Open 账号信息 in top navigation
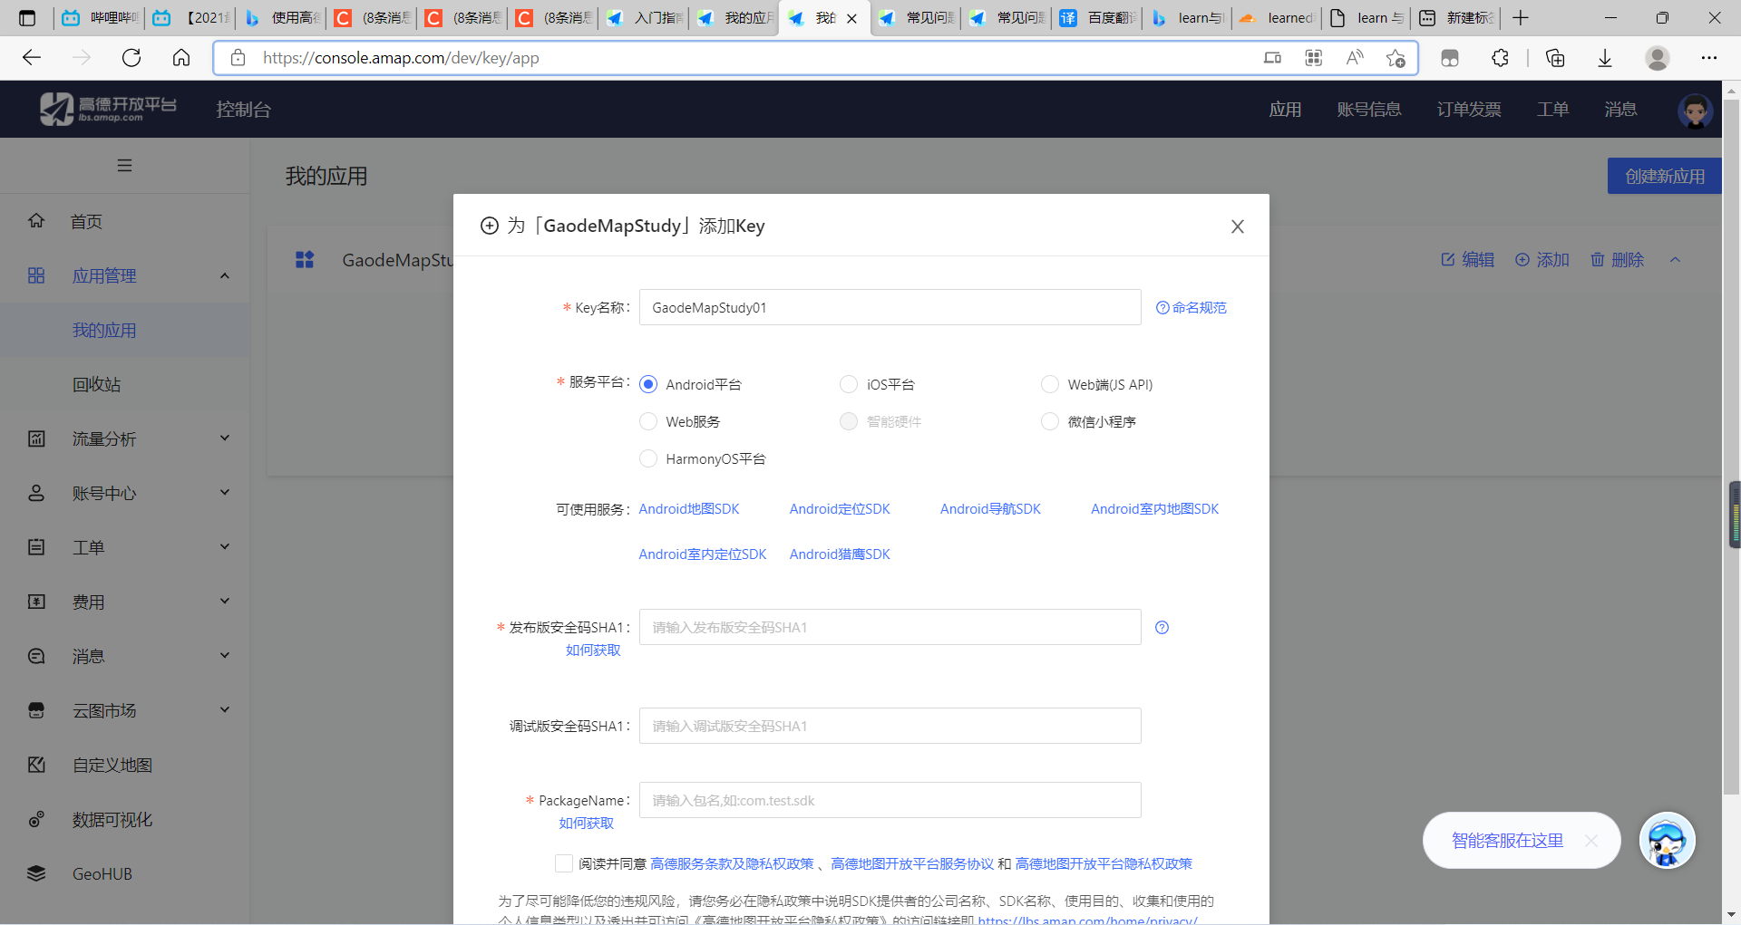The image size is (1741, 925). (1369, 110)
